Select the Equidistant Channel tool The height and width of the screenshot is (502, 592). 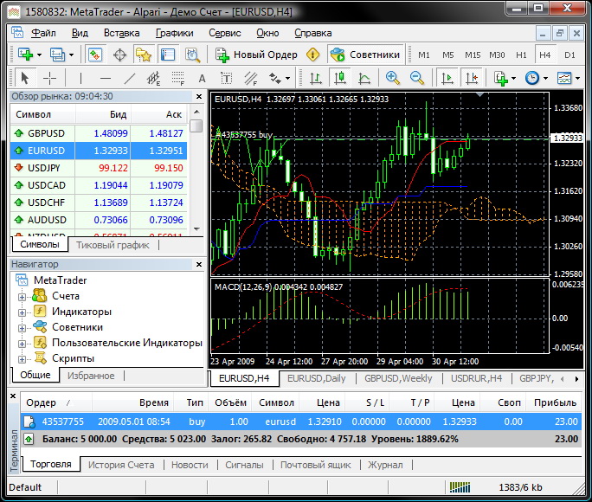pos(153,78)
